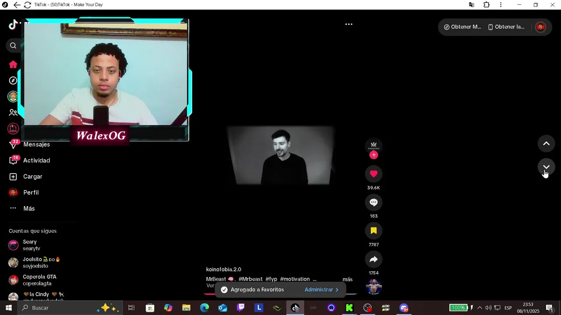Open the notification center icon
This screenshot has height=315, width=561.
click(550, 308)
